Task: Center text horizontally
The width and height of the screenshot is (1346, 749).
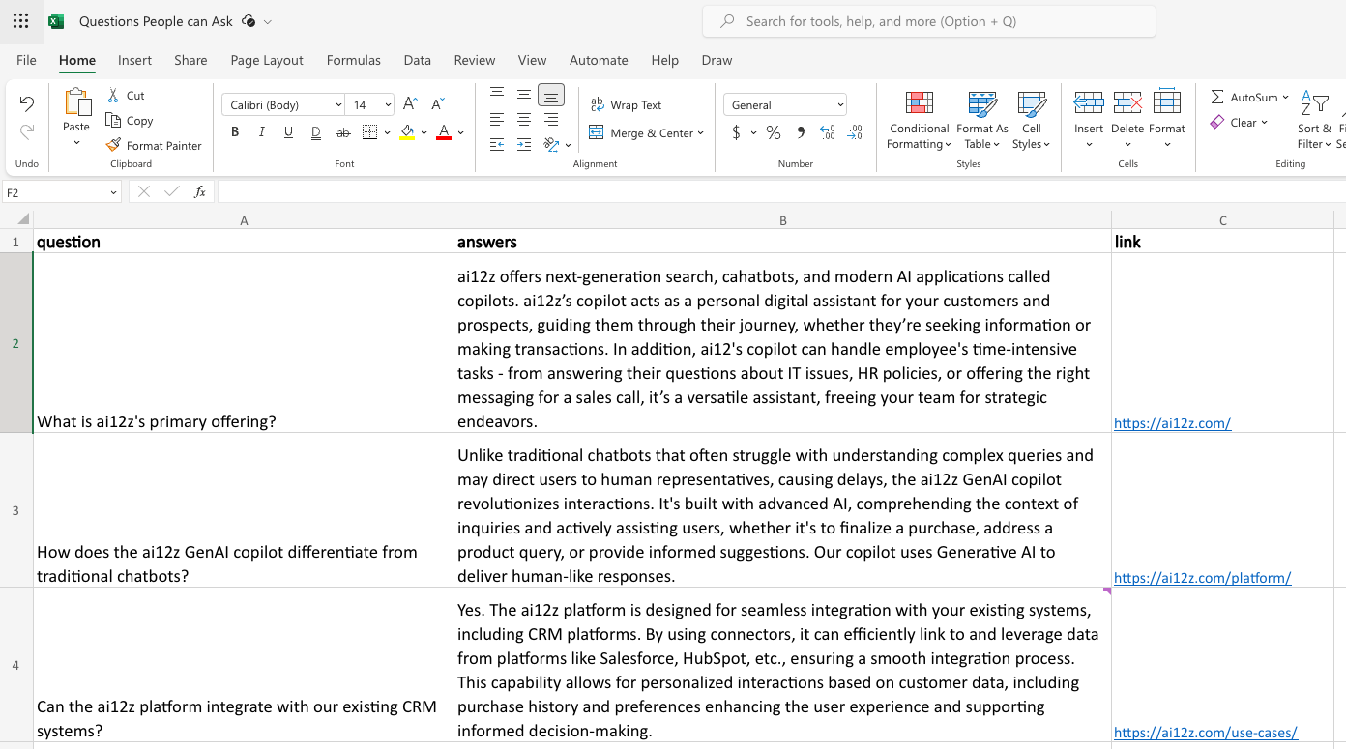Action: pos(524,120)
